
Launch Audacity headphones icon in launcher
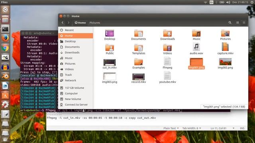pyautogui.click(x=5, y=67)
